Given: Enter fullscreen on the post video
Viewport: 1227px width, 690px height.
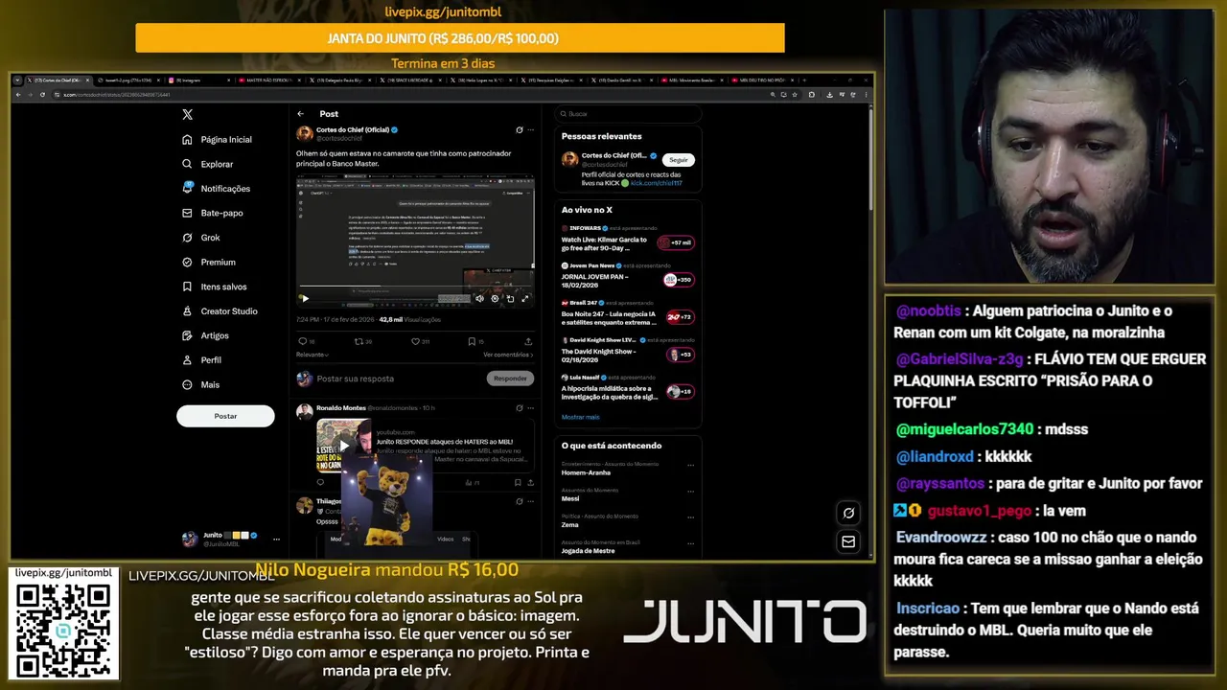Looking at the screenshot, I should click(x=524, y=298).
